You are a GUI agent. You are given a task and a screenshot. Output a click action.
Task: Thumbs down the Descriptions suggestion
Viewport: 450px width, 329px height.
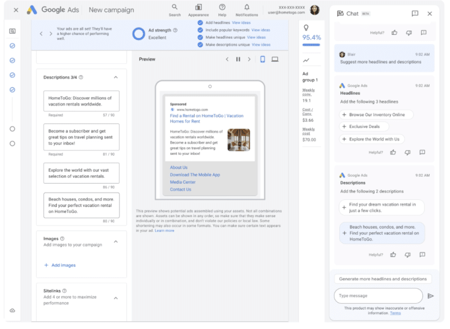tap(407, 254)
